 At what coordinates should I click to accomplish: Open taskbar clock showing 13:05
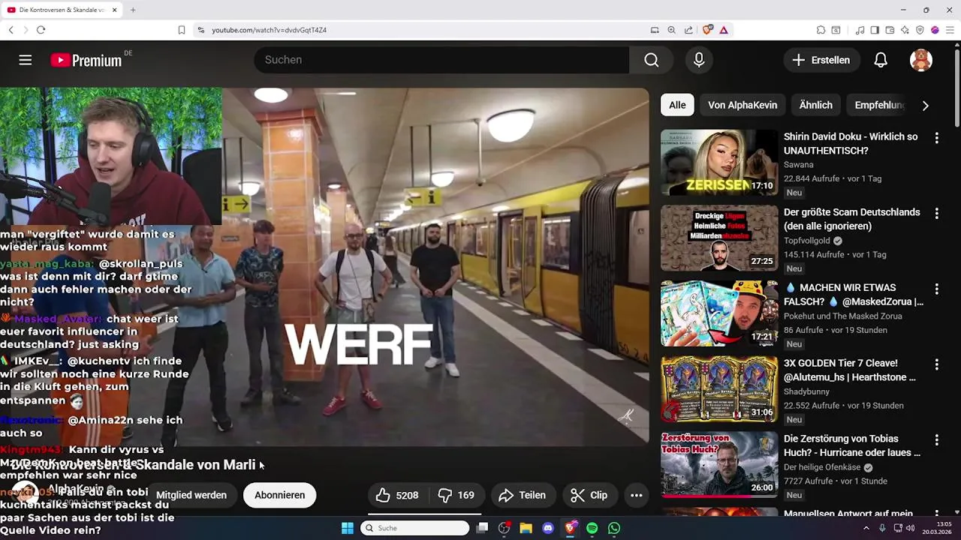(x=938, y=528)
